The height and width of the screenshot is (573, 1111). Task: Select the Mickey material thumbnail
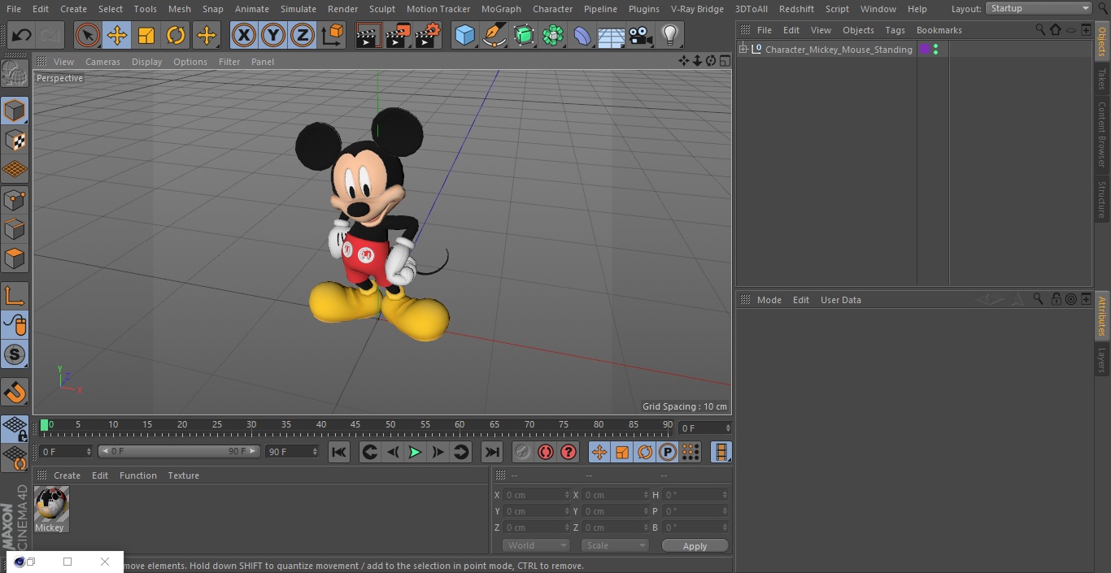coord(51,505)
